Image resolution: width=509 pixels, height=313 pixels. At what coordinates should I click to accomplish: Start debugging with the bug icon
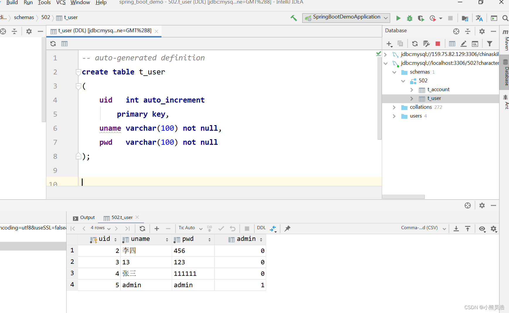point(410,18)
